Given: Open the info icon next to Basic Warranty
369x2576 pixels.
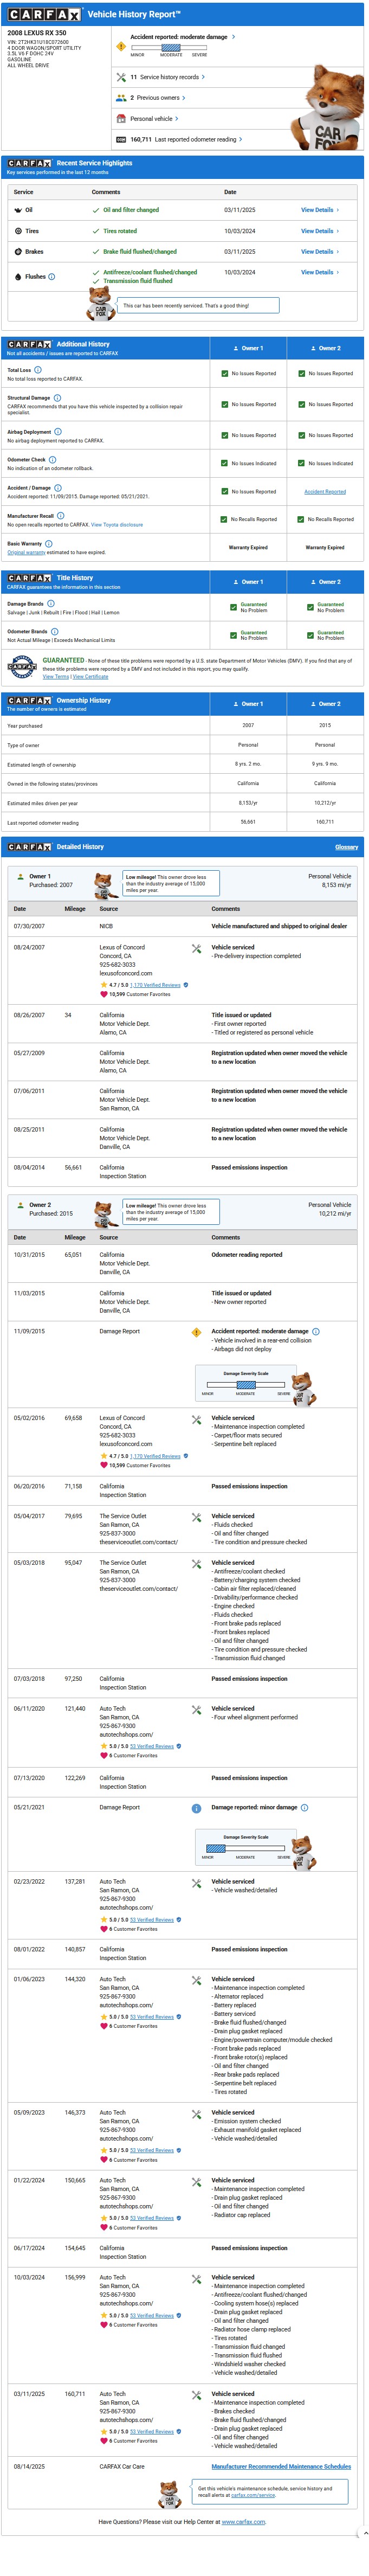Looking at the screenshot, I should pos(49,544).
